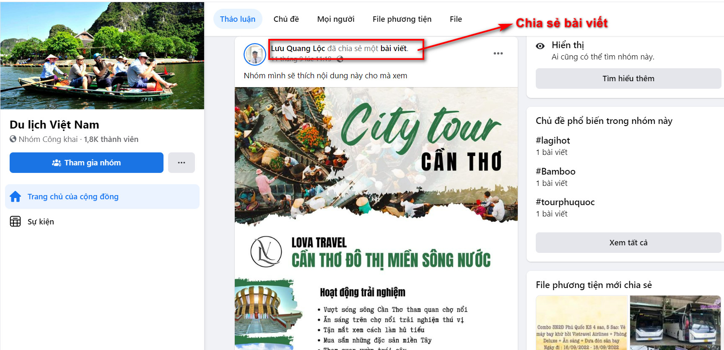The image size is (724, 350).
Task: Open the City tour Cần Thơ image
Action: pyautogui.click(x=376, y=218)
